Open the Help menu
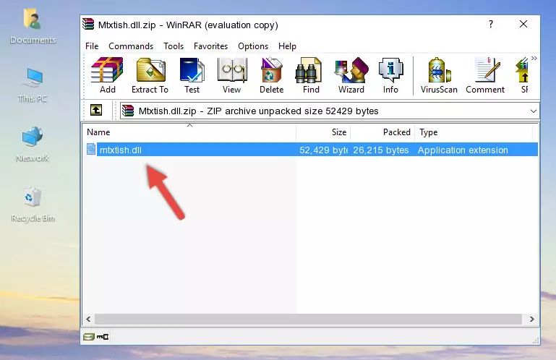The width and height of the screenshot is (556, 360). (287, 46)
